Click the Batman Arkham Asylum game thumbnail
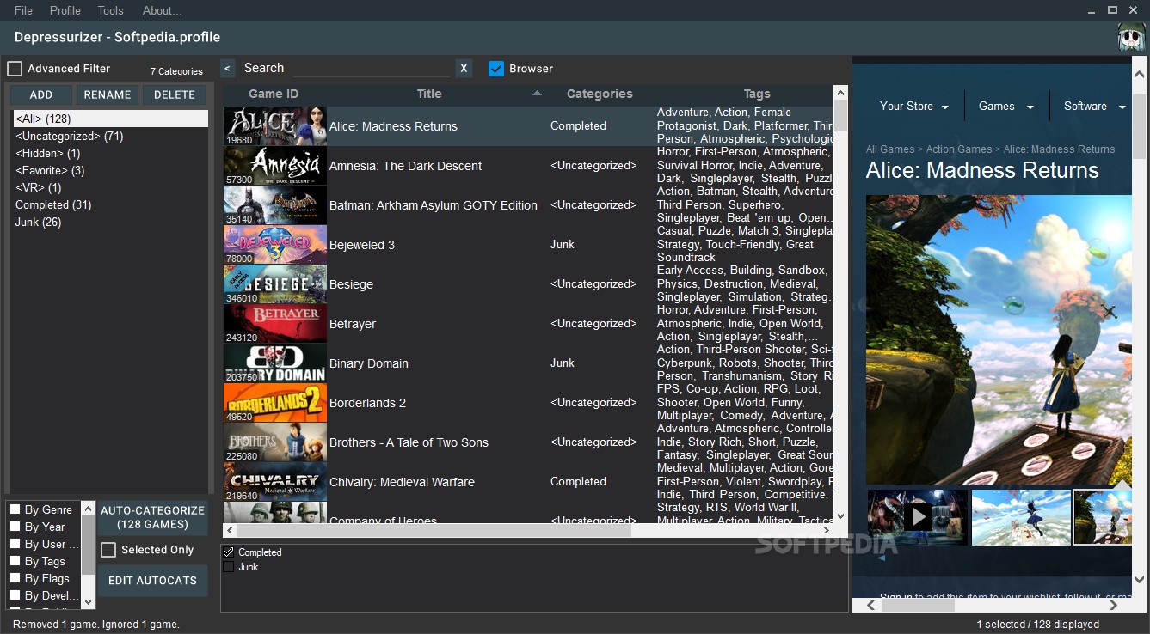The height and width of the screenshot is (634, 1150). pos(275,205)
